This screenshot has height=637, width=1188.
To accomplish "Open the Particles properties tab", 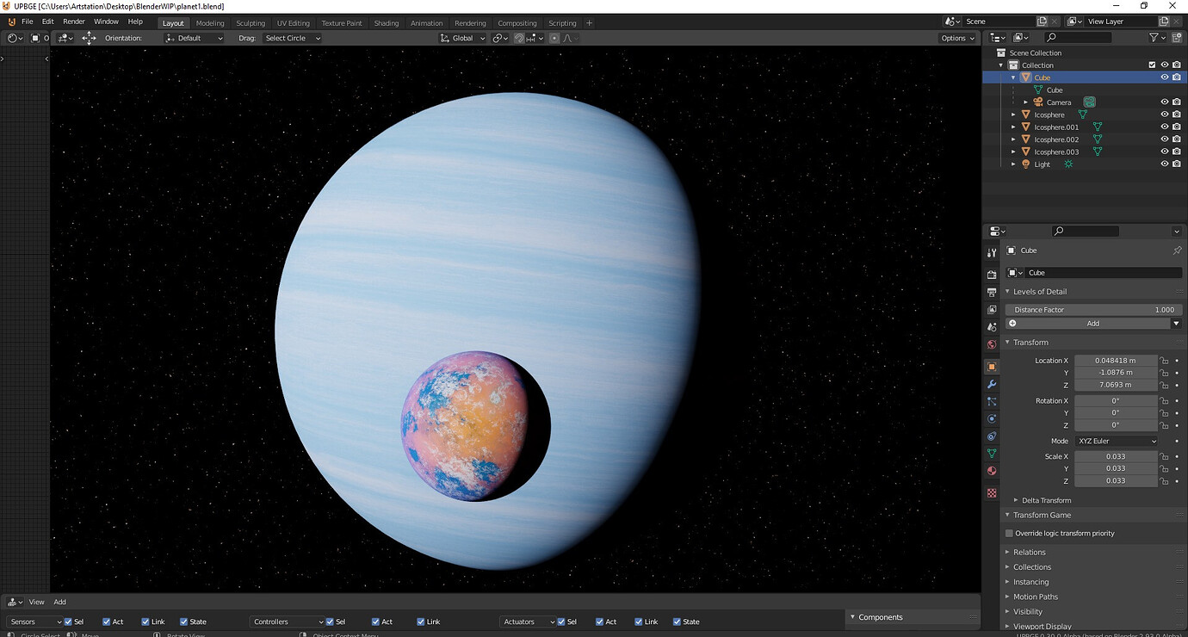I will (992, 401).
